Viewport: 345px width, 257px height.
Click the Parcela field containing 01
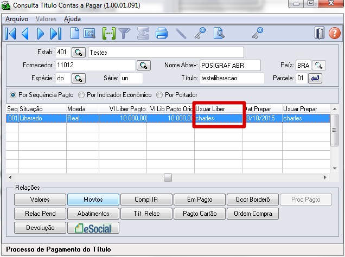(302, 78)
